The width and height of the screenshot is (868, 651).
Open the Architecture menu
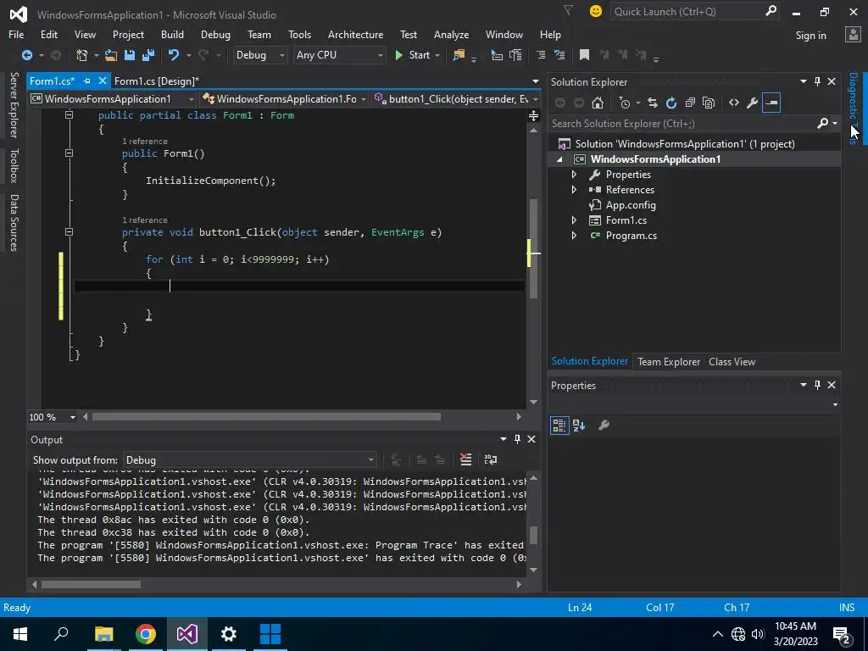coord(355,34)
